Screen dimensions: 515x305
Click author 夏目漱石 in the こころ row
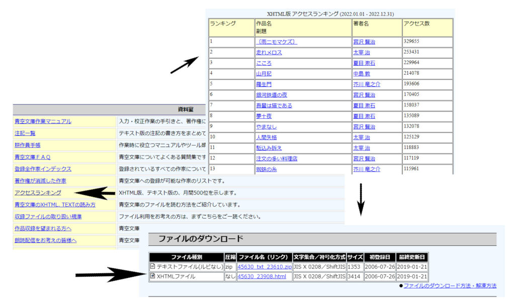click(x=364, y=63)
